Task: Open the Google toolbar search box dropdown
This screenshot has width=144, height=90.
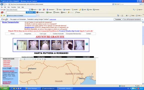Action: click(x=30, y=10)
